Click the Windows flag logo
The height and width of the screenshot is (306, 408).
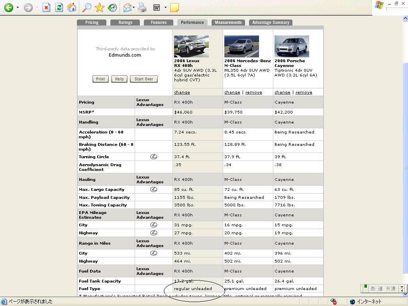[379, 5]
